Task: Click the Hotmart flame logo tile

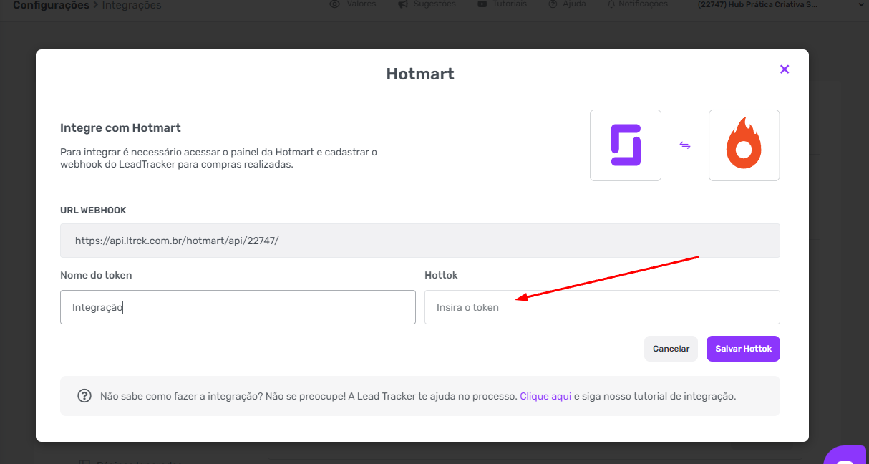Action: point(744,145)
